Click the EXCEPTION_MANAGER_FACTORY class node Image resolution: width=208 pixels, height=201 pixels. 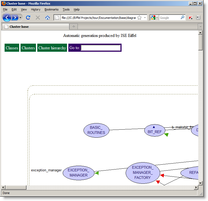point(143,172)
